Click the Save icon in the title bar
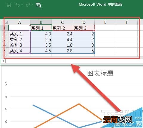Screen dimensions: 143x128 (9, 5)
